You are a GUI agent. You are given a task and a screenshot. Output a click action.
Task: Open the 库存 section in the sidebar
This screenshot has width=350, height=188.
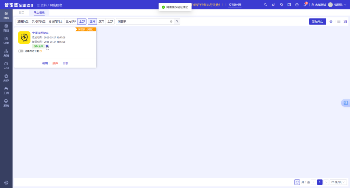pyautogui.click(x=6, y=78)
